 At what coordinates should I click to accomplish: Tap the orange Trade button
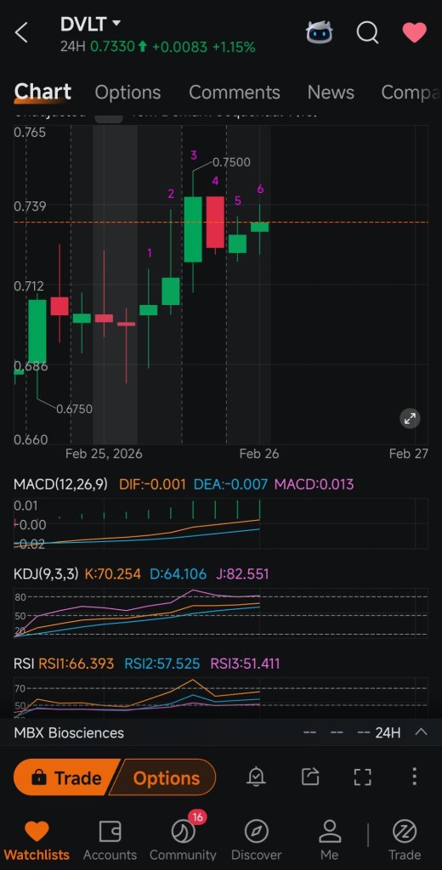click(65, 778)
